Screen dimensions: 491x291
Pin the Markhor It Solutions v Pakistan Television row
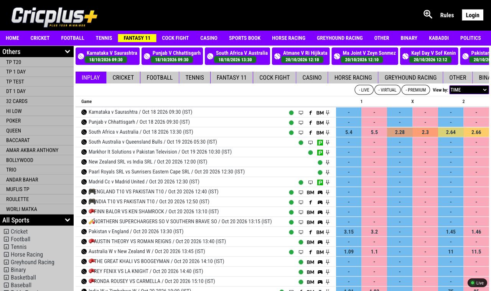point(328,152)
